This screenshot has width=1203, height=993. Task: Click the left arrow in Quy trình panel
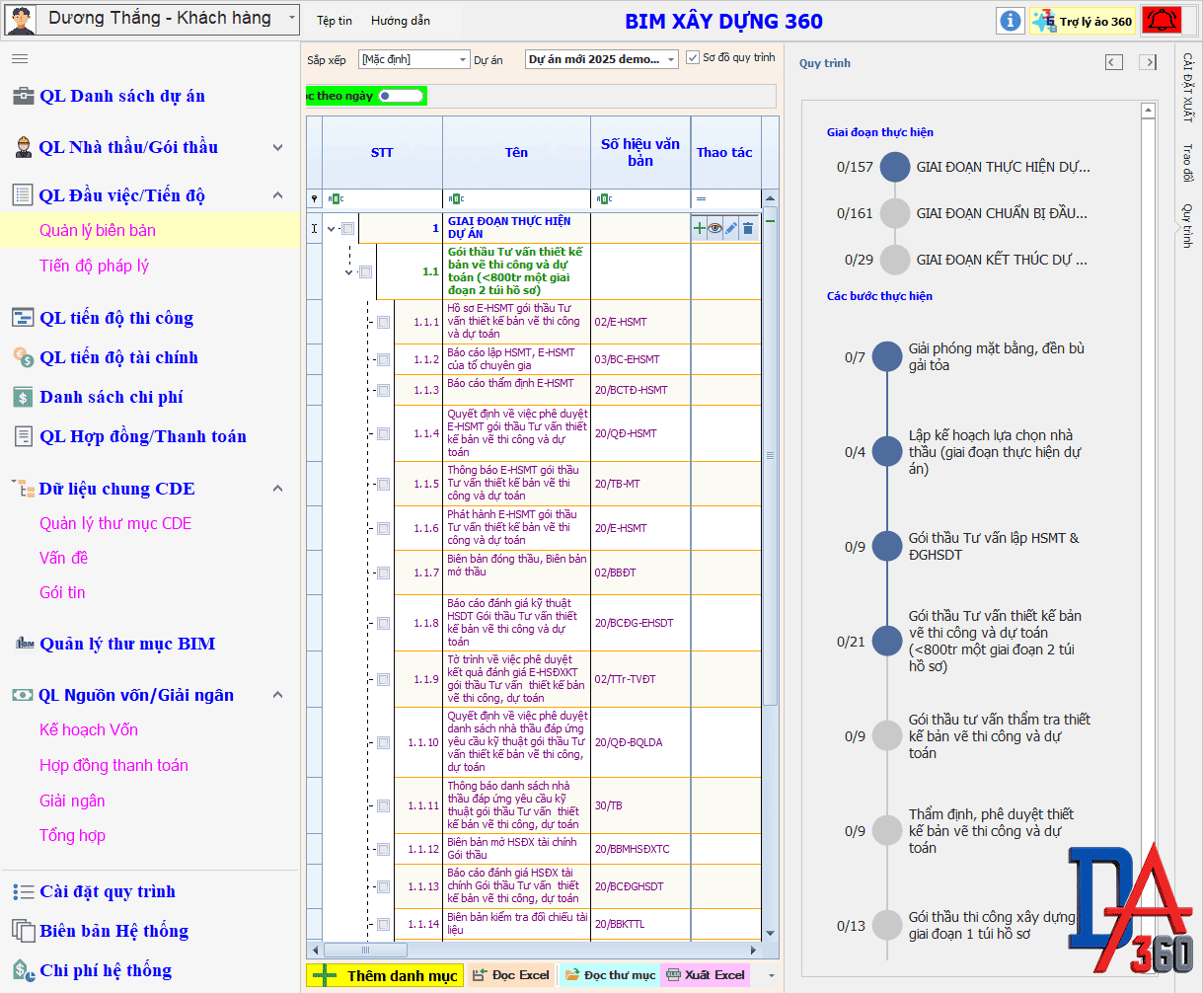click(1113, 63)
